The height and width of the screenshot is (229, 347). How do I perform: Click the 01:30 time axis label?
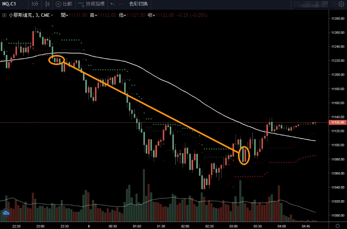click(x=161, y=226)
